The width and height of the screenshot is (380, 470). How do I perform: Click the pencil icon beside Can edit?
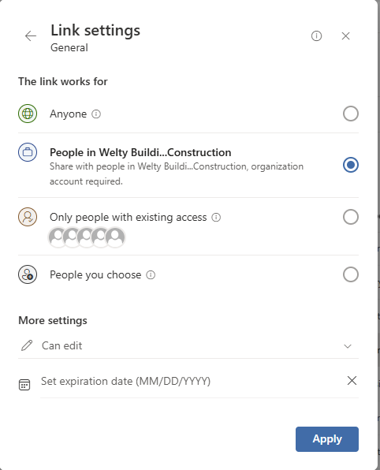click(x=27, y=345)
